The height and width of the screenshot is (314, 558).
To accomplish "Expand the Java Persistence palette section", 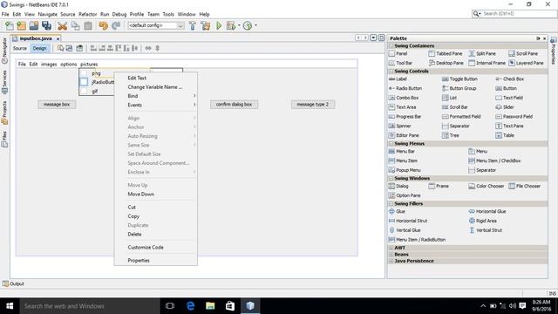I will pos(391,261).
